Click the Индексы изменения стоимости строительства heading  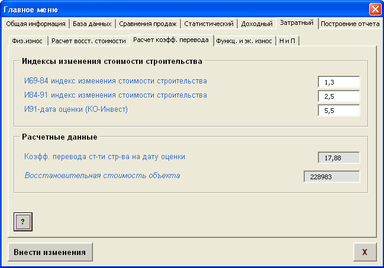point(112,62)
